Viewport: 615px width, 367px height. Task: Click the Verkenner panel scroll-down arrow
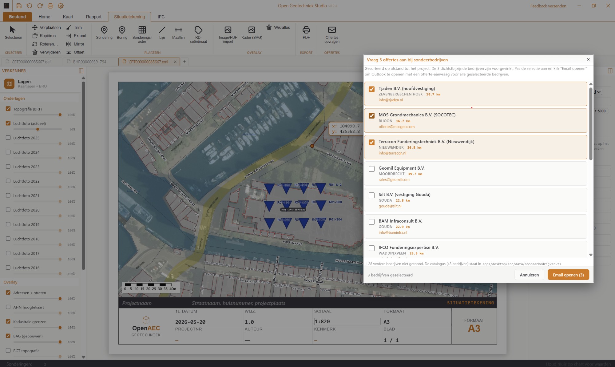83,357
